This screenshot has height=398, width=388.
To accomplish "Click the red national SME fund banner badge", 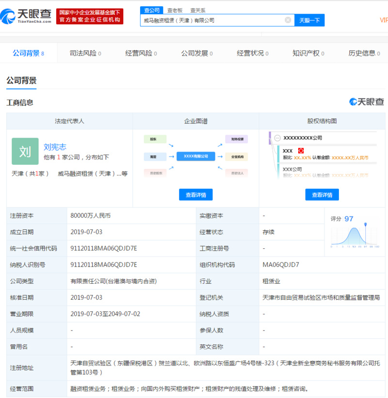I will 90,16.
